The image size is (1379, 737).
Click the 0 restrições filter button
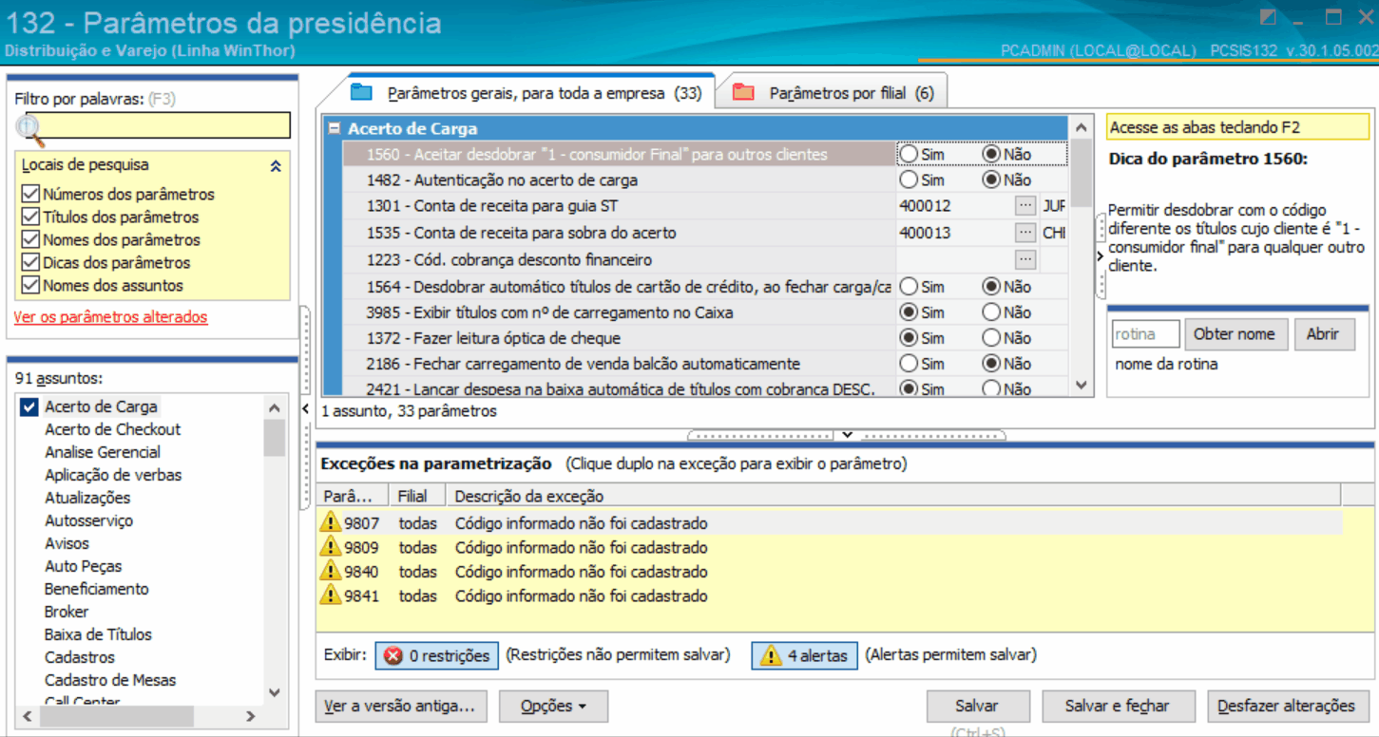[436, 655]
